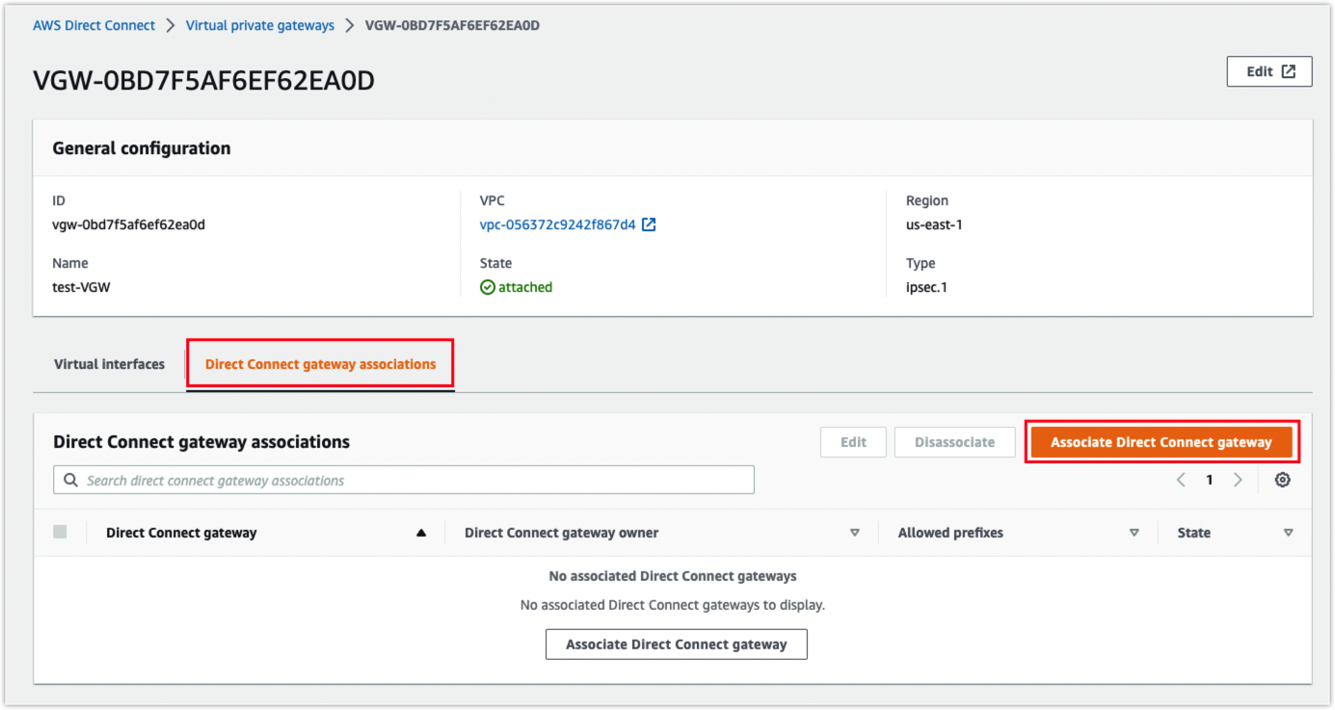Open VPC vpc-056372c9242f867d4 link

click(558, 224)
